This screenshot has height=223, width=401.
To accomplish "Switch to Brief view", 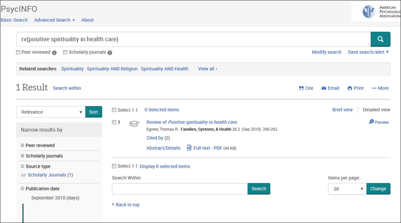I will point(343,110).
